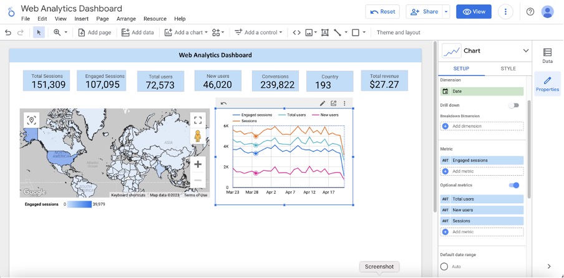Image resolution: width=564 pixels, height=278 pixels.
Task: Zoom in on the map with plus
Action: click(x=198, y=165)
